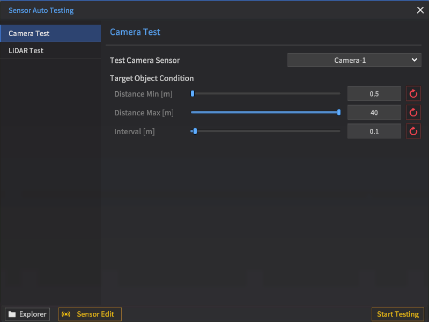429x322 pixels.
Task: Click the sensor signal icon in Sensor Edit
Action: pos(66,314)
